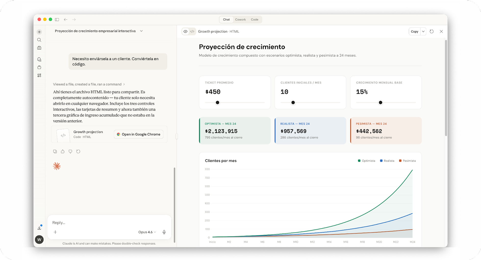This screenshot has height=260, width=481.
Task: Click the artifact panel vertical scrollbar
Action: [446, 88]
